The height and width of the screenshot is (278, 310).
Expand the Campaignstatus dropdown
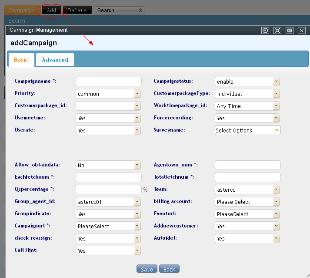point(276,81)
